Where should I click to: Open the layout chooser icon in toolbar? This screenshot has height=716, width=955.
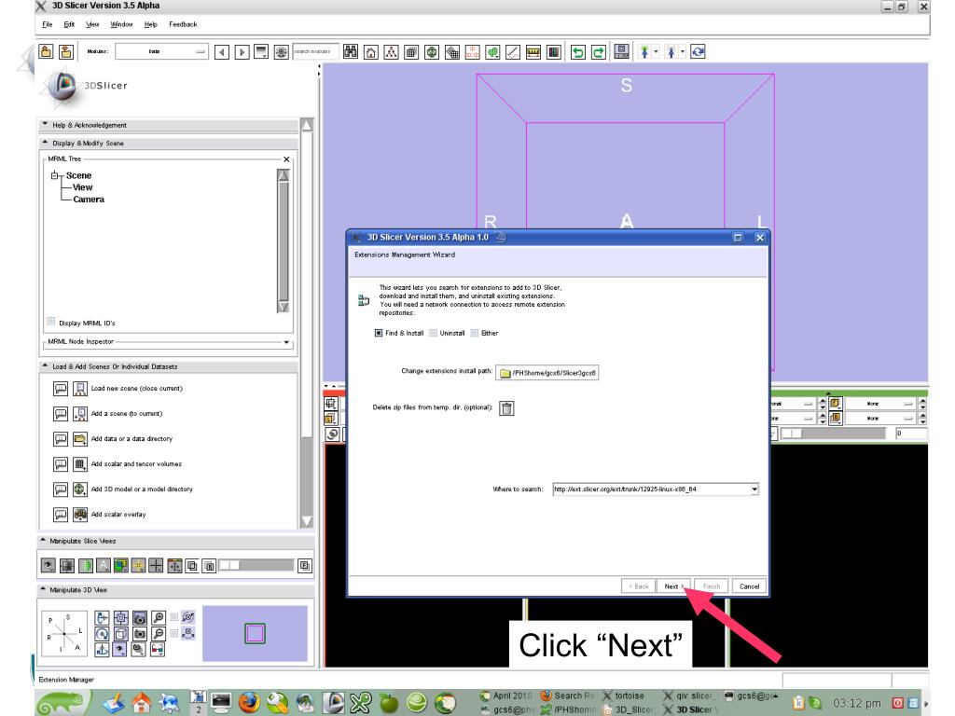tap(621, 52)
